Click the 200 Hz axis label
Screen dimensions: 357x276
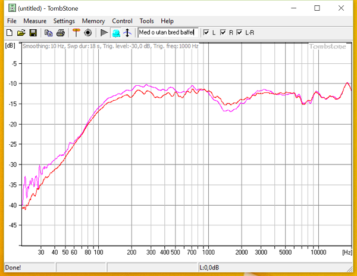click(x=131, y=252)
